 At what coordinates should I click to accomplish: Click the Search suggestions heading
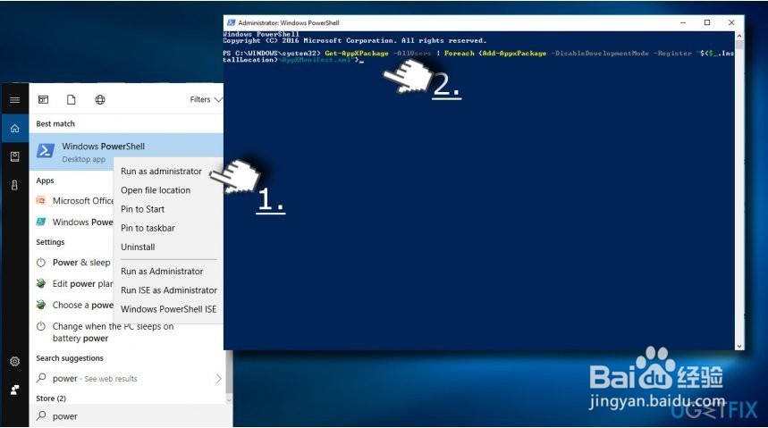click(x=70, y=358)
